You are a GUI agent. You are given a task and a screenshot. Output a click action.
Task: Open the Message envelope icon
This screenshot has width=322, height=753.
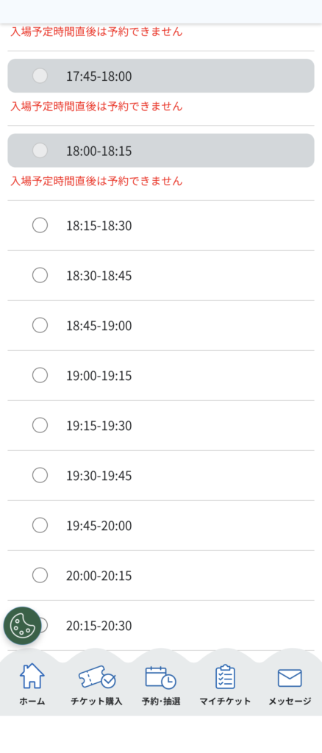pyautogui.click(x=290, y=678)
